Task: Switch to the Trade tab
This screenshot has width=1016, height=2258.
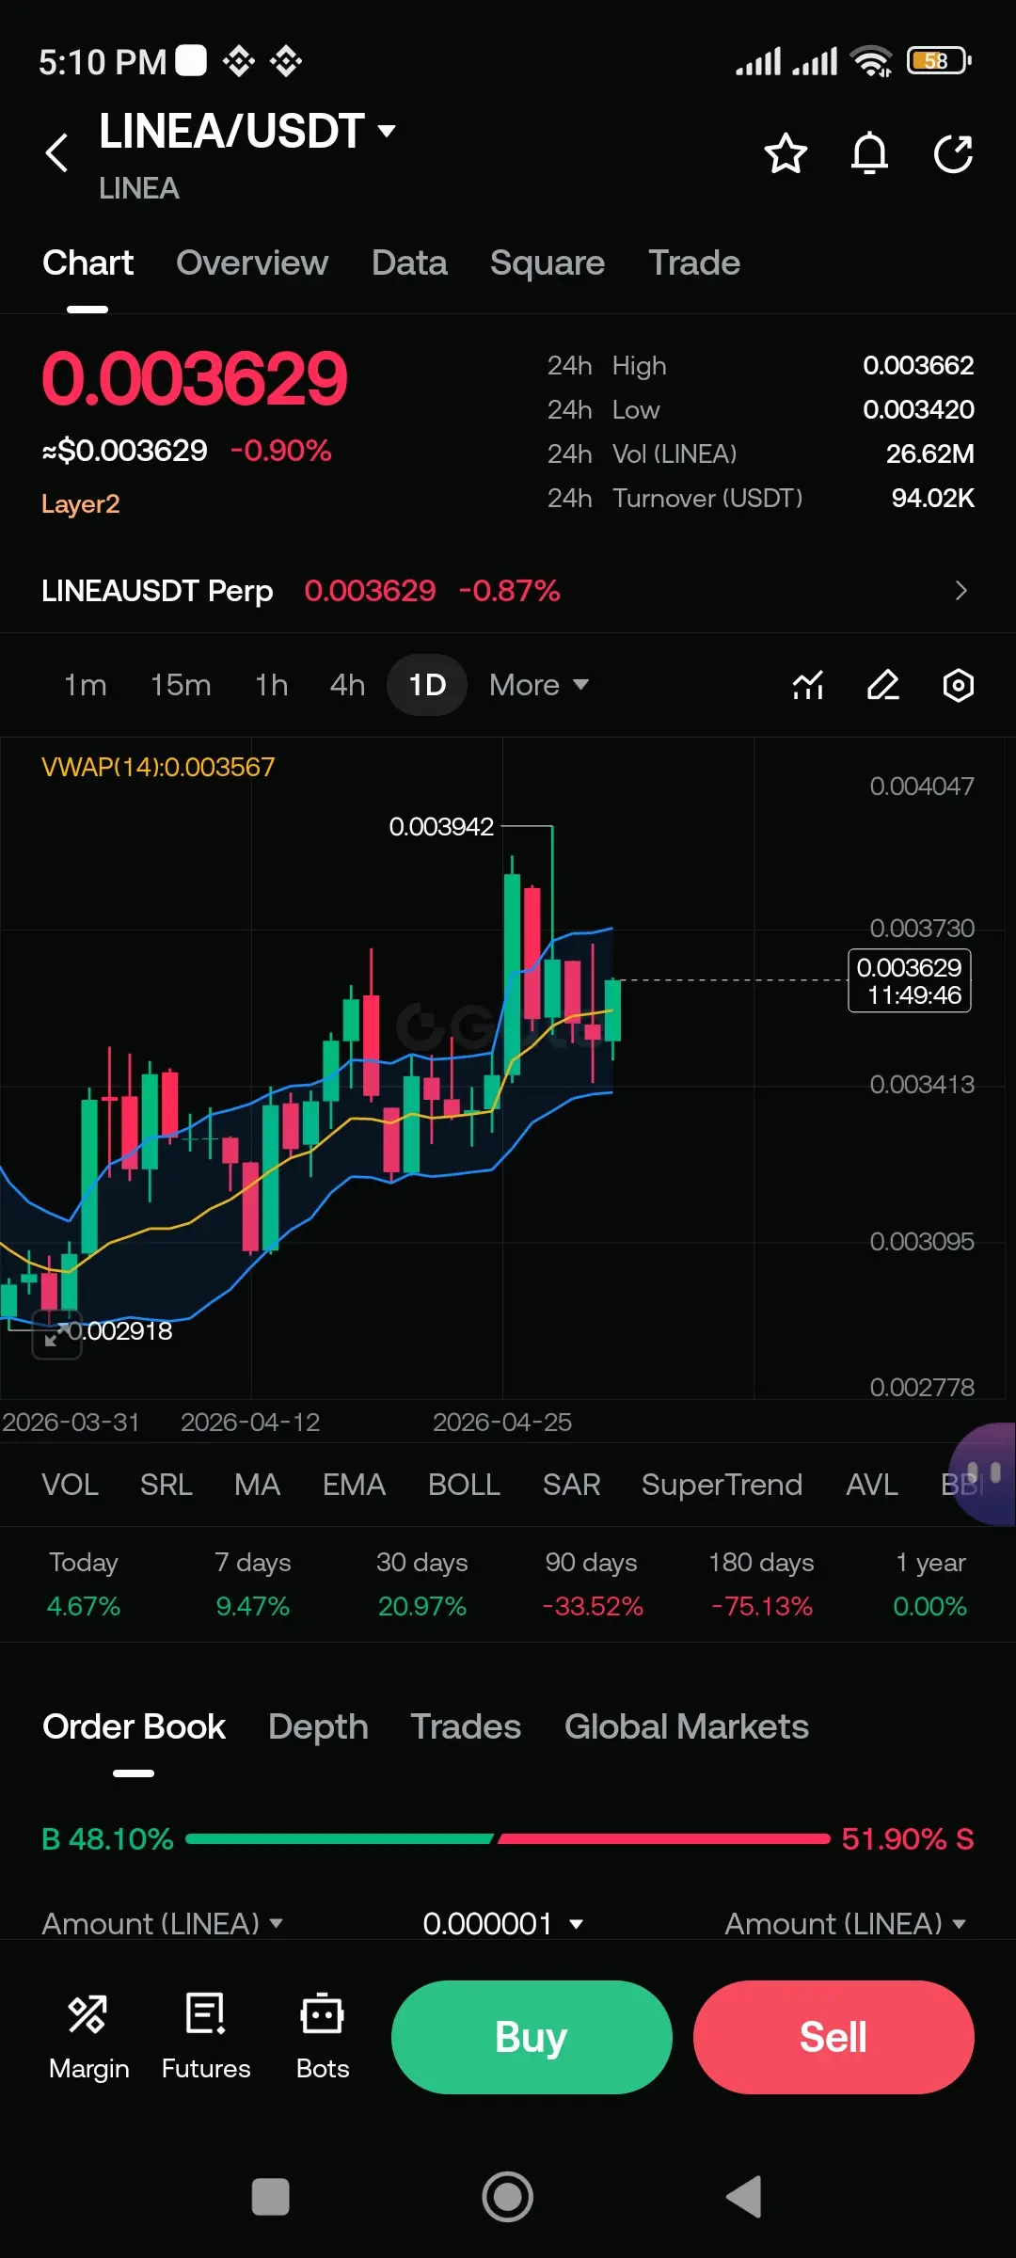Action: coord(694,263)
